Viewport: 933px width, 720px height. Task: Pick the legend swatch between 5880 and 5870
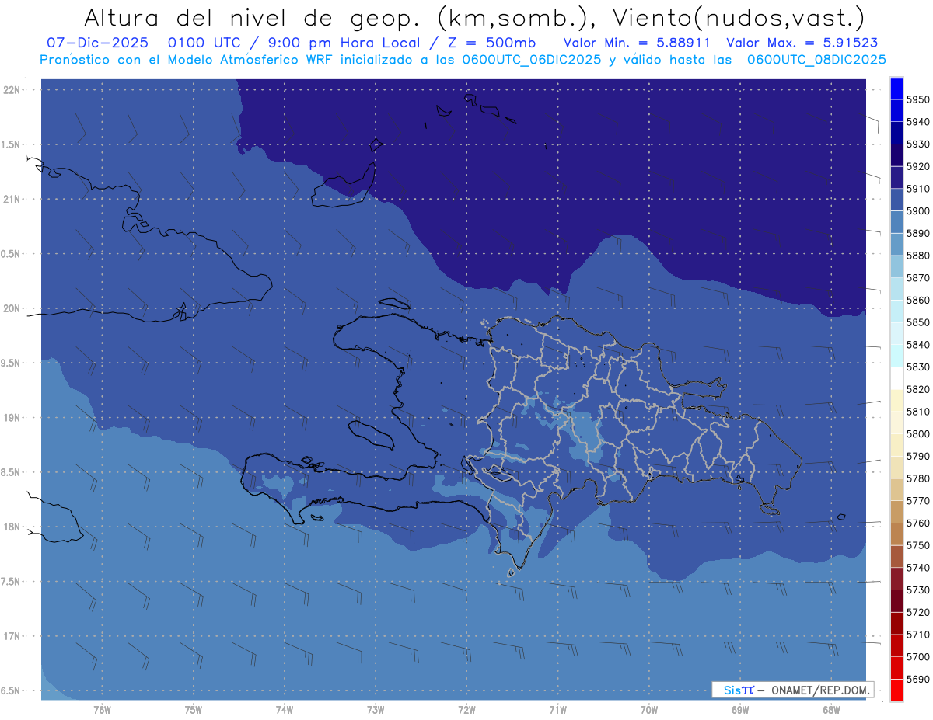896,266
